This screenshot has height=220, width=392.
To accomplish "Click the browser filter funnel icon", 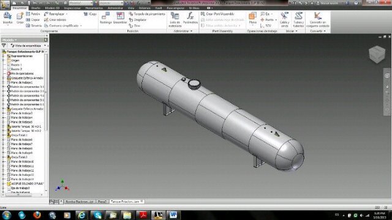I will tap(4, 46).
